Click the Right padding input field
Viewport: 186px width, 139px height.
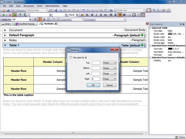[96, 79]
